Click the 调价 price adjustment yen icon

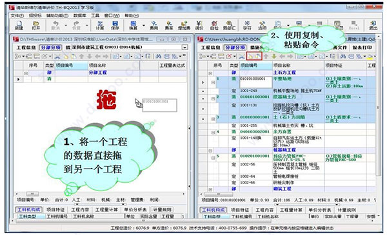(x=199, y=25)
